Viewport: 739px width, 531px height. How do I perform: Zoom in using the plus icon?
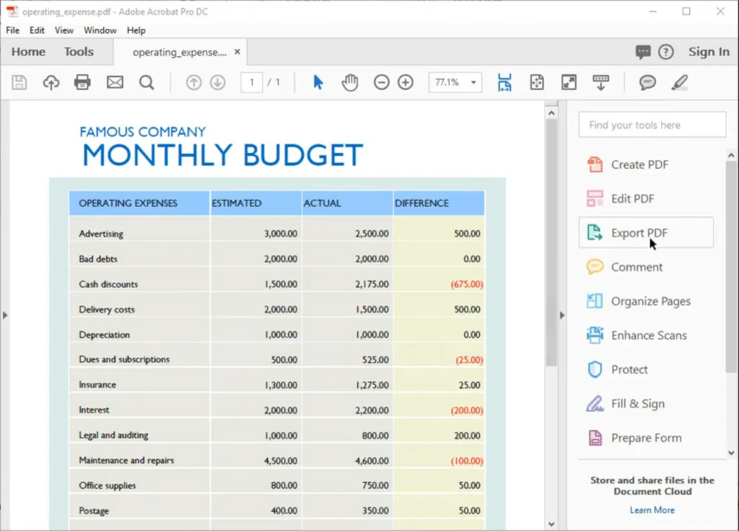tap(405, 82)
